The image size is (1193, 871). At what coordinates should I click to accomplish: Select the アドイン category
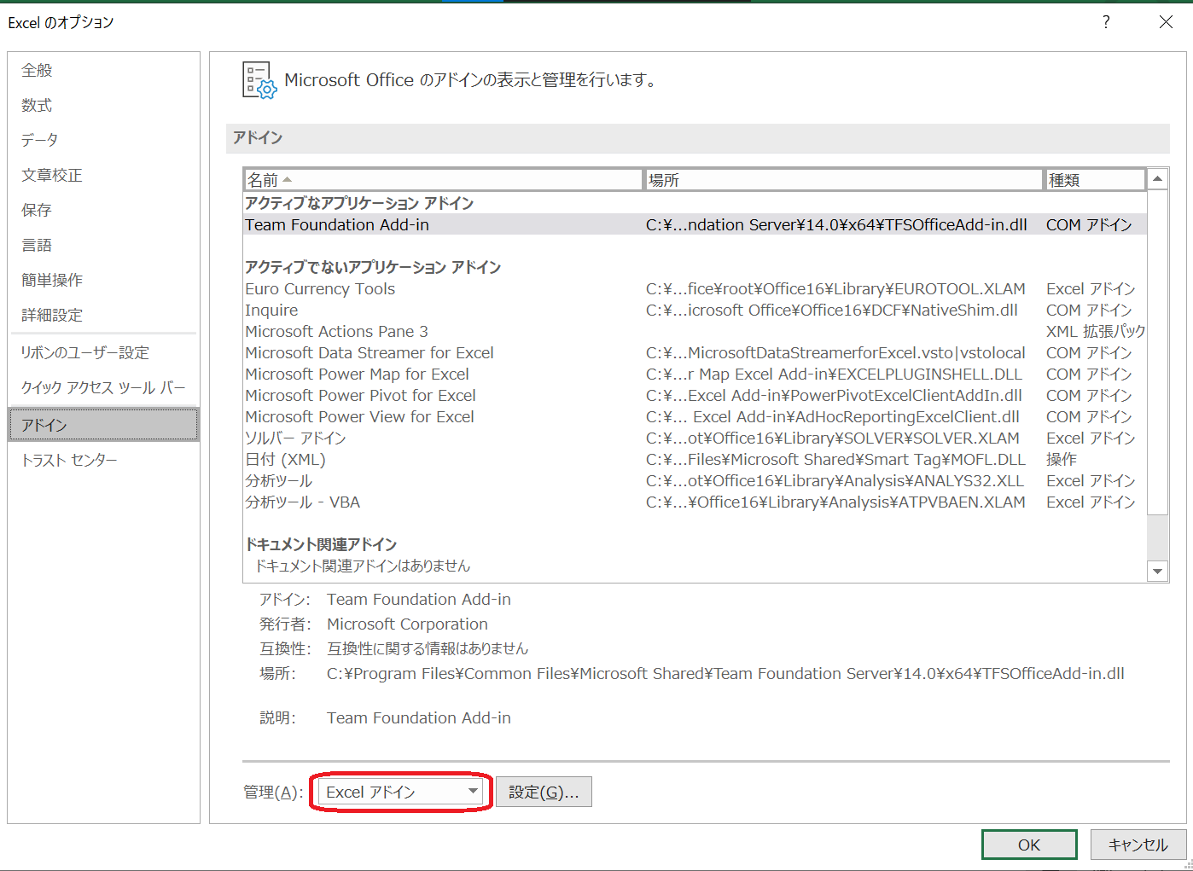click(103, 425)
